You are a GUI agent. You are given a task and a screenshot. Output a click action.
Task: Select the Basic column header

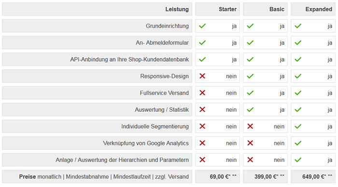coord(266,9)
